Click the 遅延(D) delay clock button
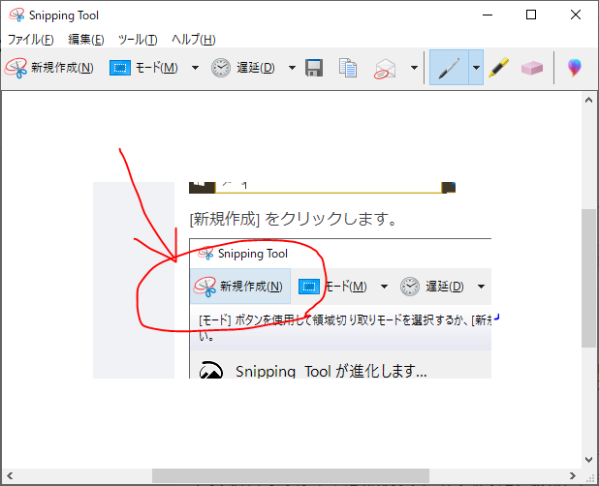The image size is (599, 486). pos(243,68)
